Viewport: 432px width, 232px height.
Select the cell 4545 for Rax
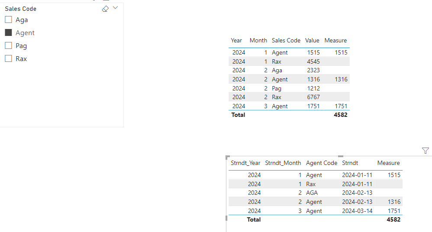tap(313, 61)
